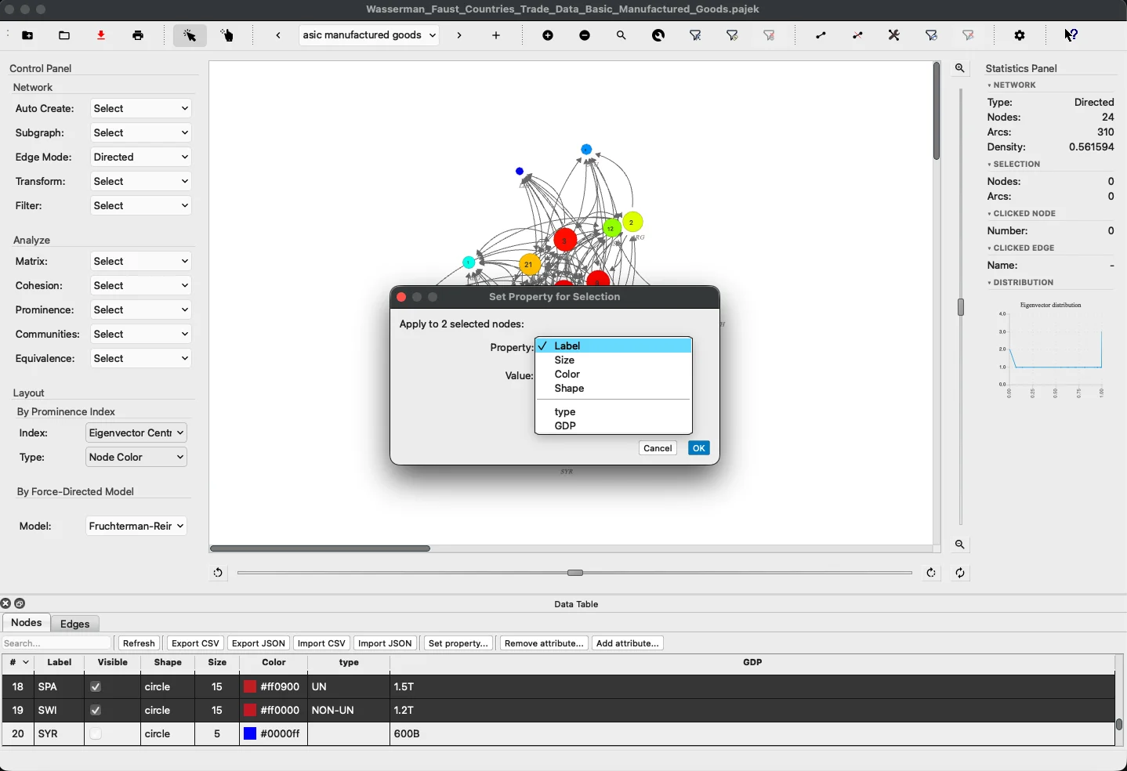Viewport: 1127px width, 771px height.
Task: Click the yellow node 21 in graph
Action: [x=530, y=265]
